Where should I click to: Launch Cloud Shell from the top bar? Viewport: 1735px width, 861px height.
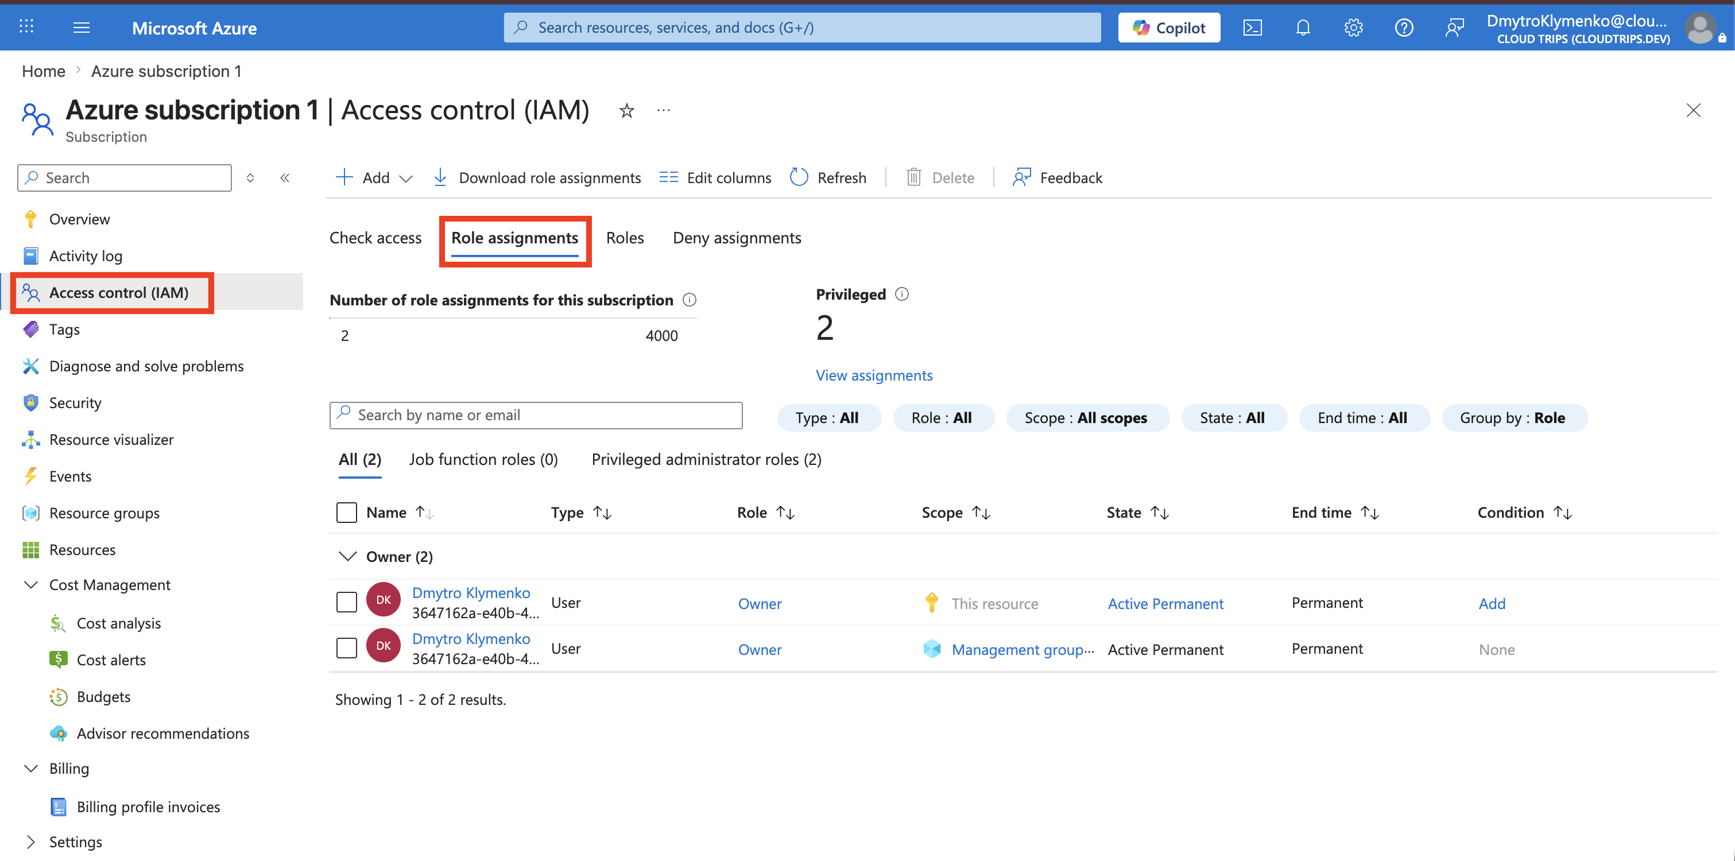1252,28
